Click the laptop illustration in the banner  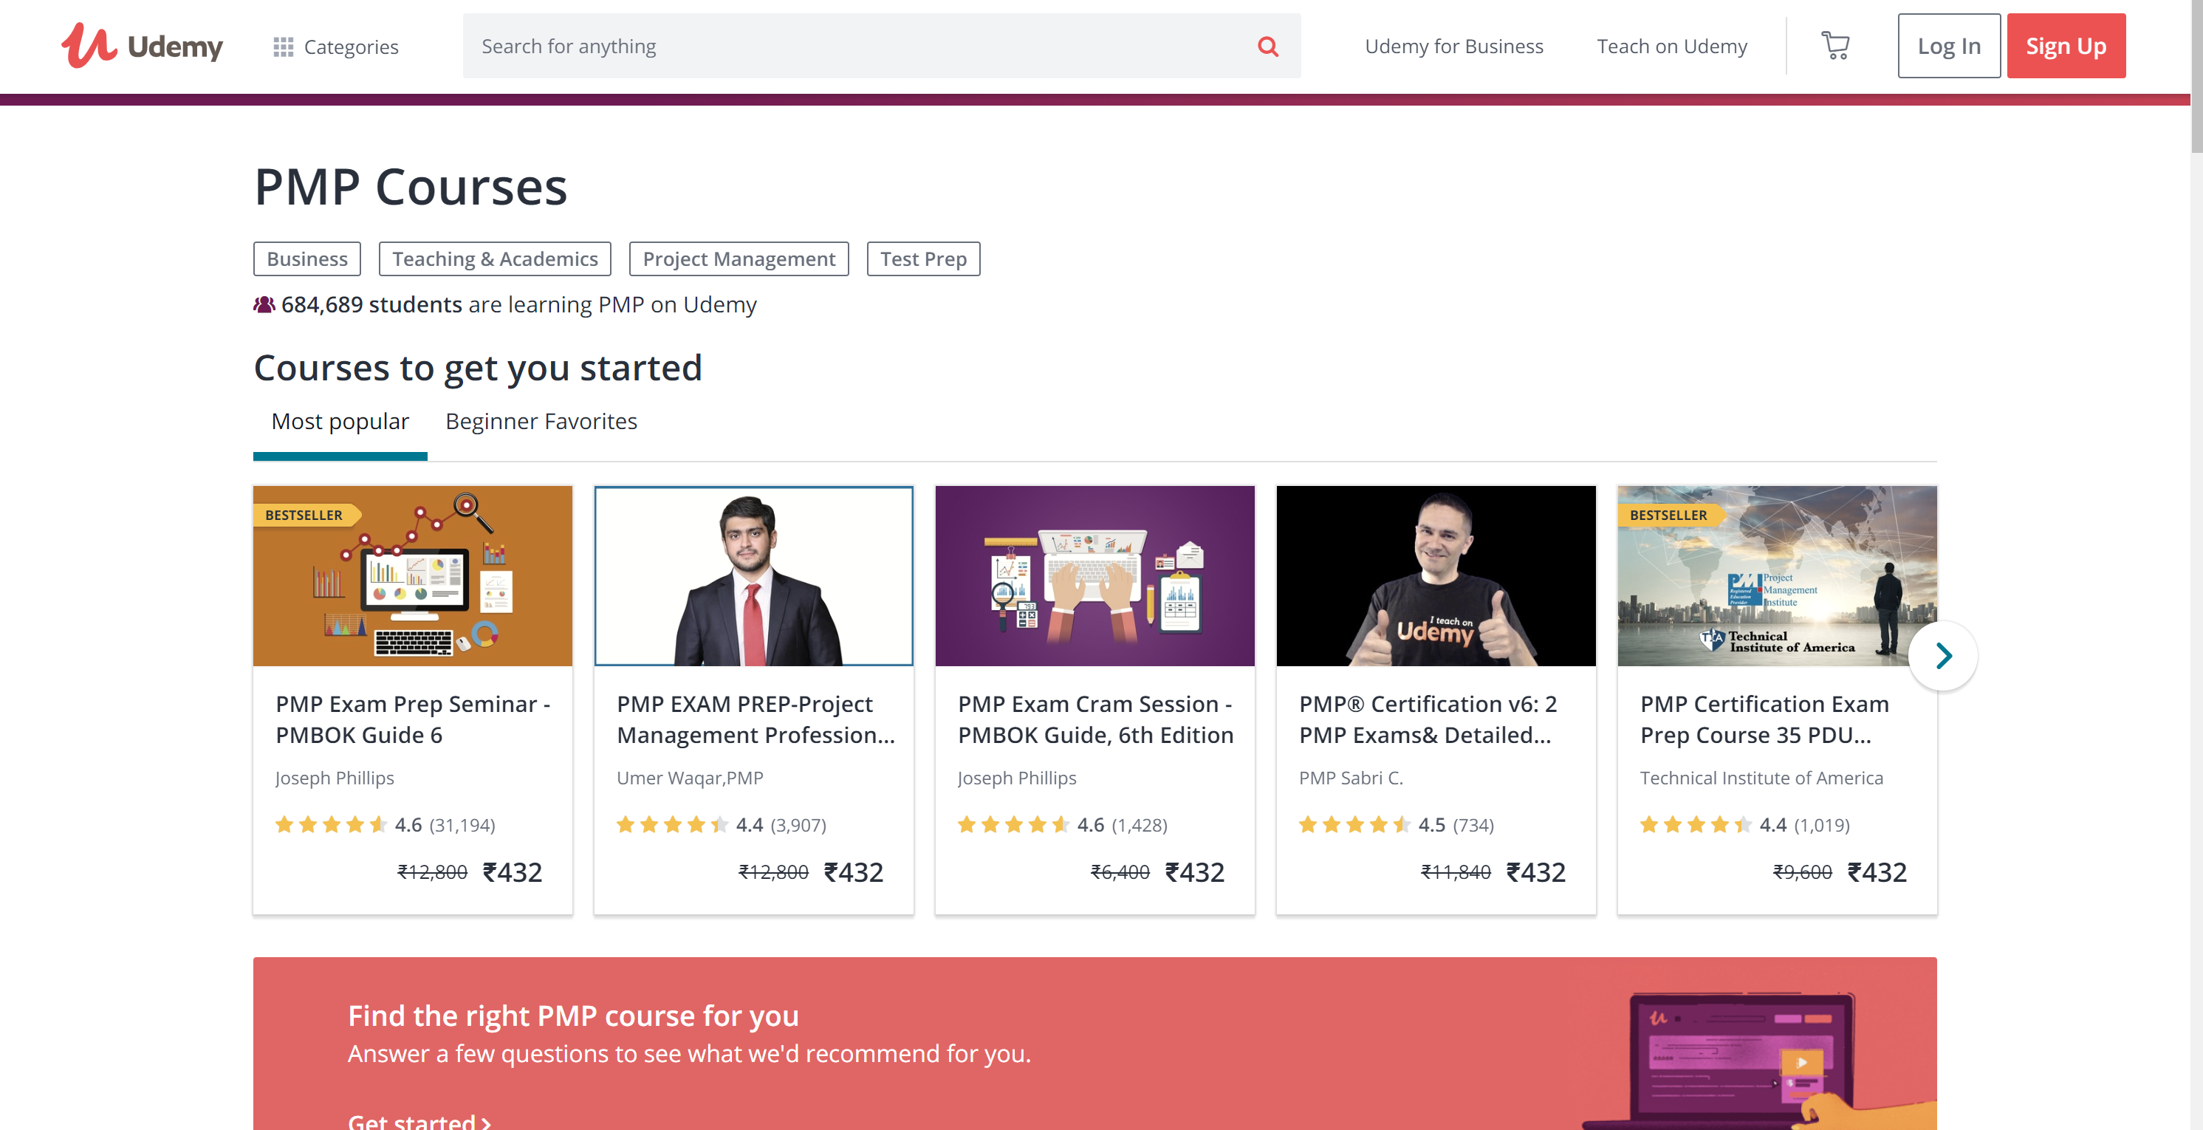[1744, 1061]
